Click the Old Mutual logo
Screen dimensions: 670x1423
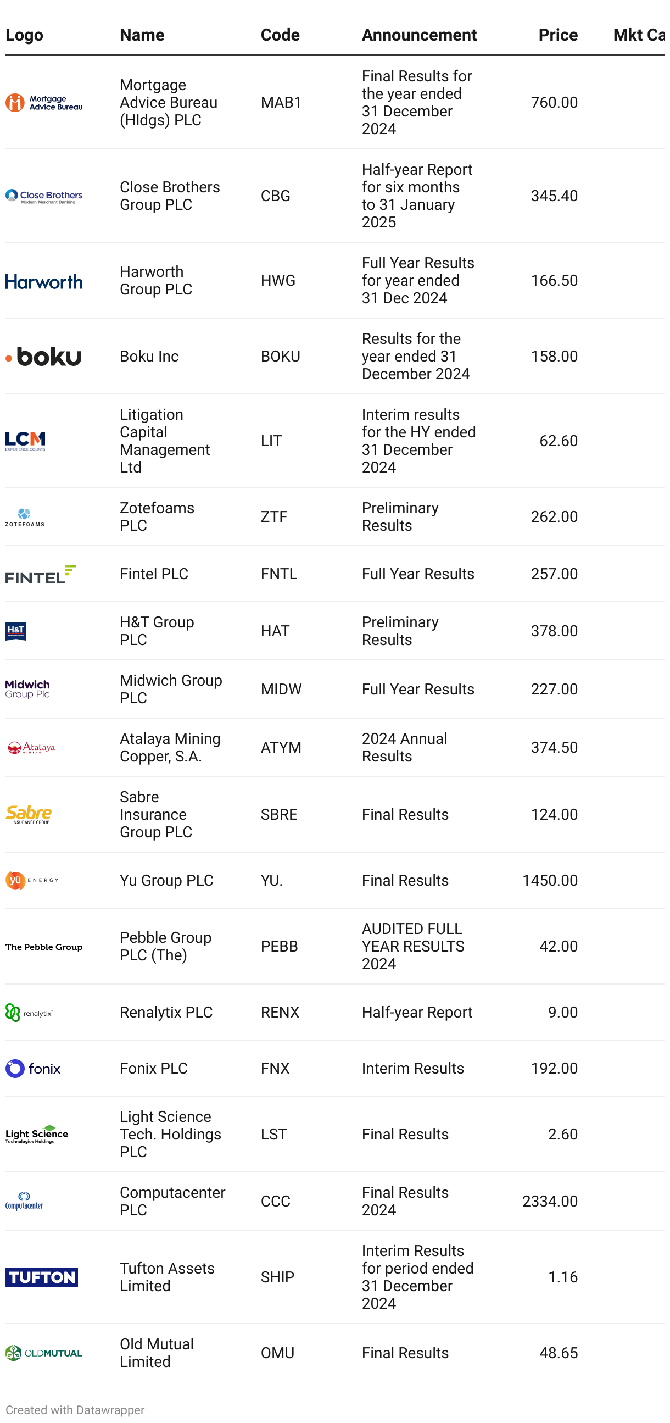click(x=44, y=1353)
